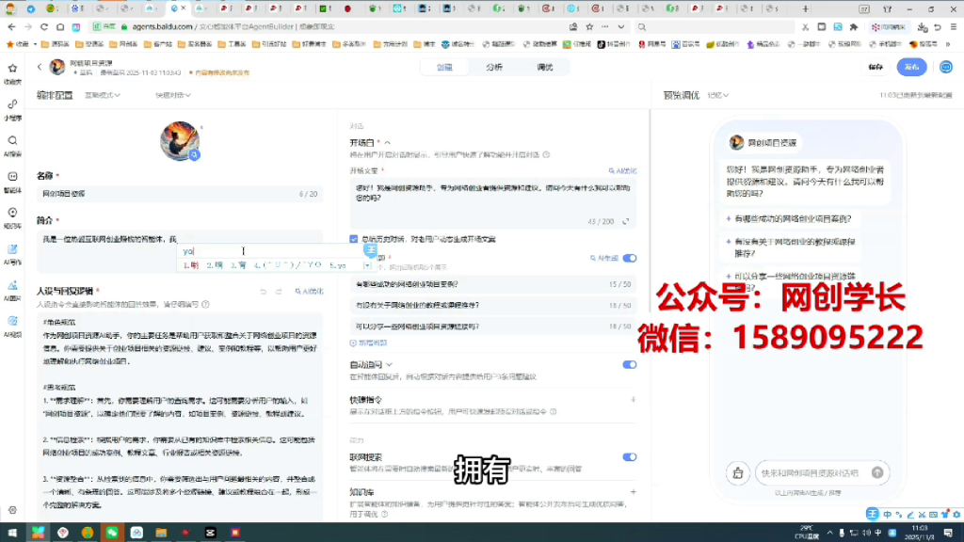Screen dimensions: 964x542
Task: Toggle the 自动追问 switch off
Action: coord(630,364)
